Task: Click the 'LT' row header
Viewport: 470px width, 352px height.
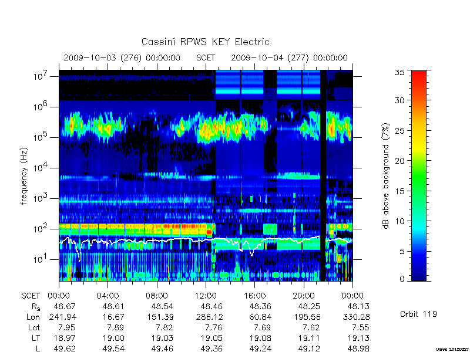Action: (36, 338)
